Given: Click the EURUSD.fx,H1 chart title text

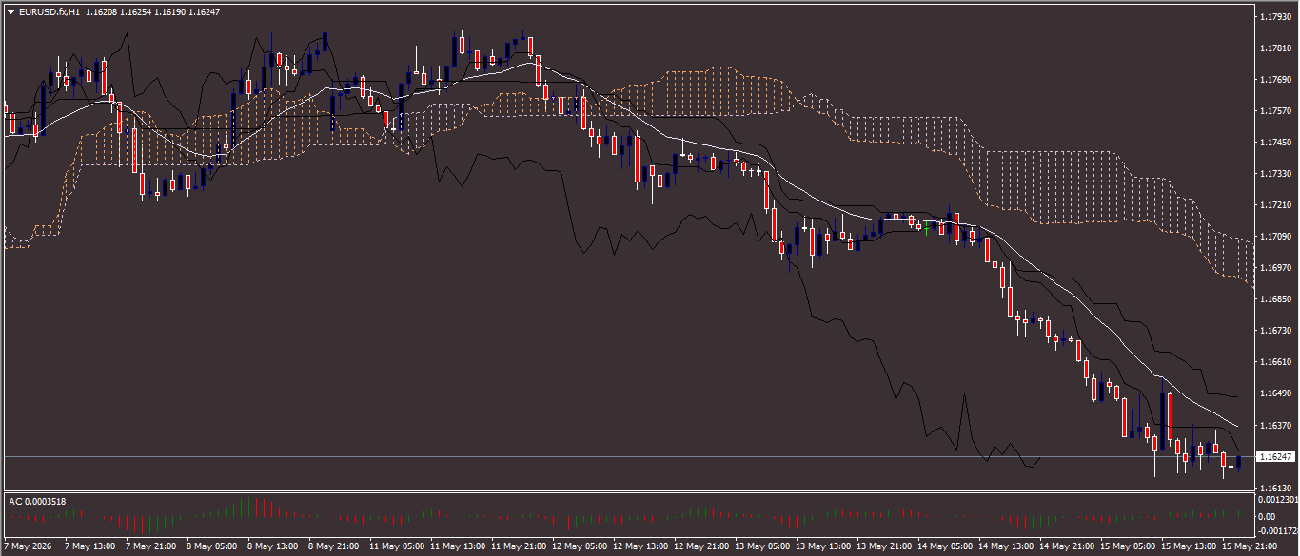Looking at the screenshot, I should (x=49, y=12).
